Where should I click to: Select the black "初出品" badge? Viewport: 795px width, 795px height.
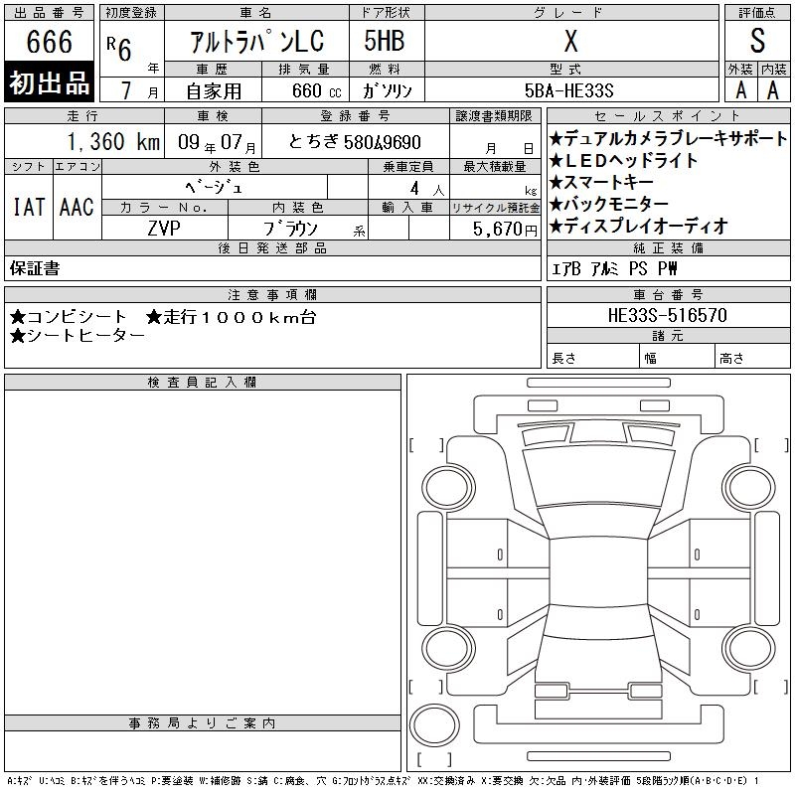point(49,82)
